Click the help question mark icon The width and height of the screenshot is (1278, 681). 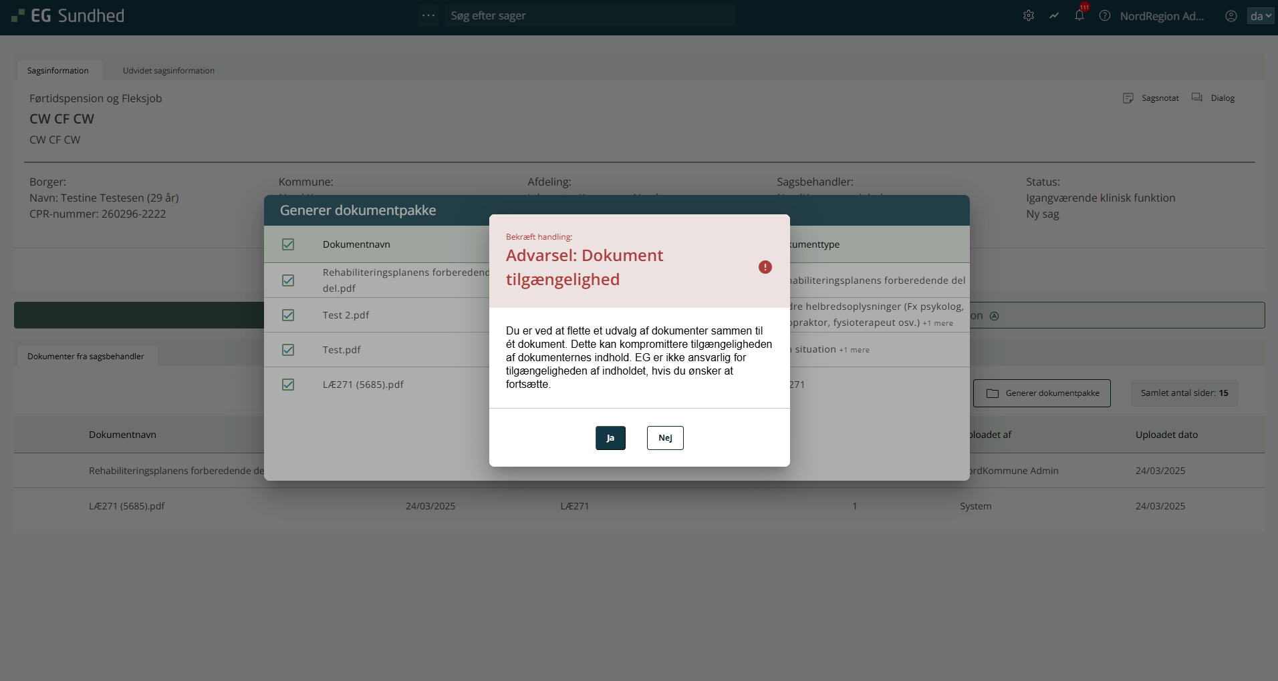pyautogui.click(x=1105, y=16)
